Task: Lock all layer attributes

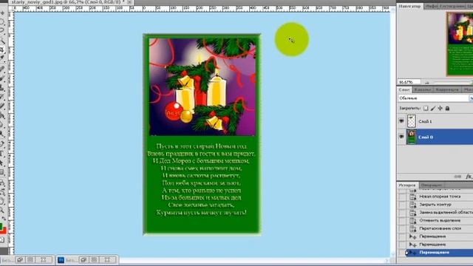Action: click(447, 109)
